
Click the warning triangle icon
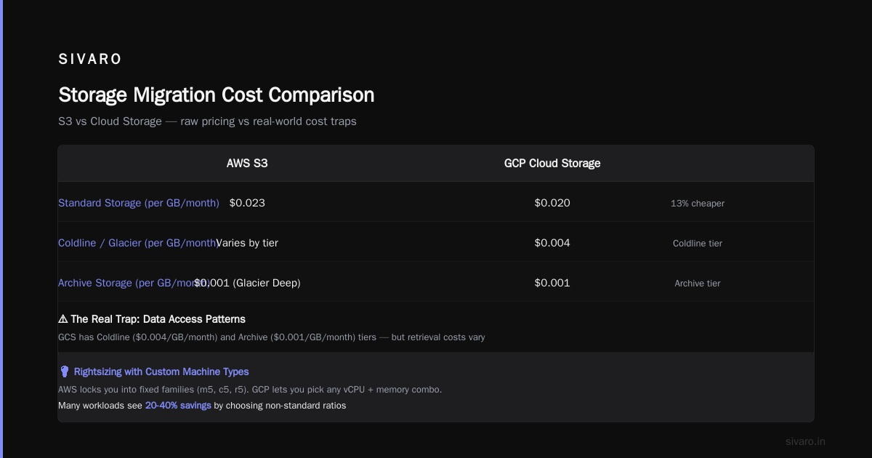point(63,319)
